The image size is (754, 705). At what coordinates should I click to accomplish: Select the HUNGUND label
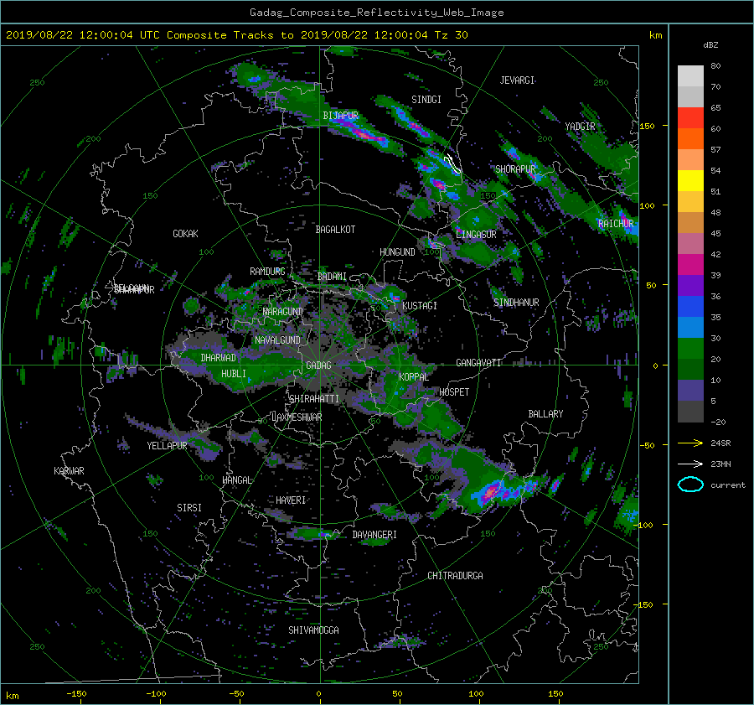[x=397, y=252]
